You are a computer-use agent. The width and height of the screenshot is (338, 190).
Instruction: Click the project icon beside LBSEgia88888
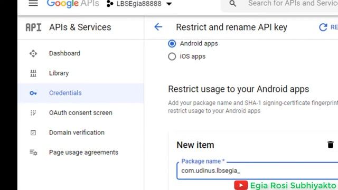tap(110, 4)
